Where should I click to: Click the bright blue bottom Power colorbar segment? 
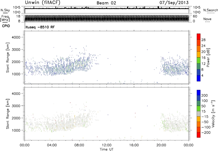199,78
